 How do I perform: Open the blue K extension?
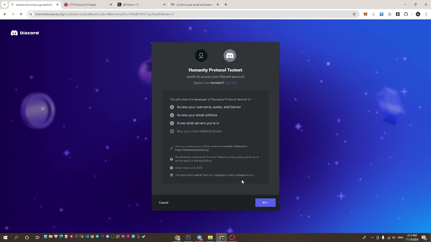click(382, 14)
